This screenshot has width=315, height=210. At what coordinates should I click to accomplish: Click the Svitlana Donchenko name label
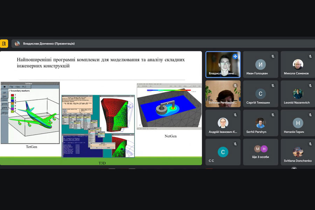[298, 161]
